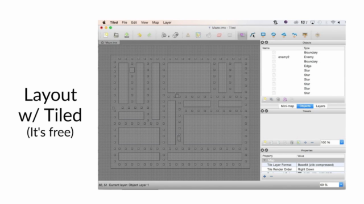The image size is (364, 204).
Task: Select the Select Objects tool
Action: pos(242,35)
